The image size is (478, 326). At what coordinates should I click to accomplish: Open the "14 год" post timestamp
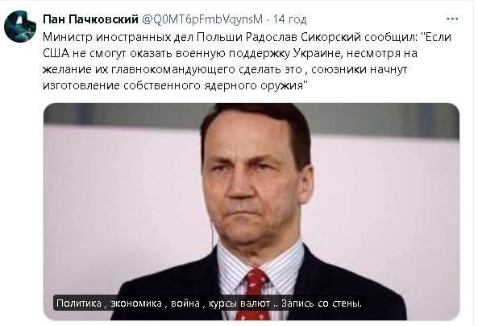[289, 19]
